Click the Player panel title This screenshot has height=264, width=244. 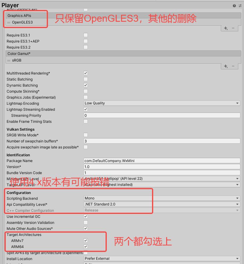click(x=10, y=5)
